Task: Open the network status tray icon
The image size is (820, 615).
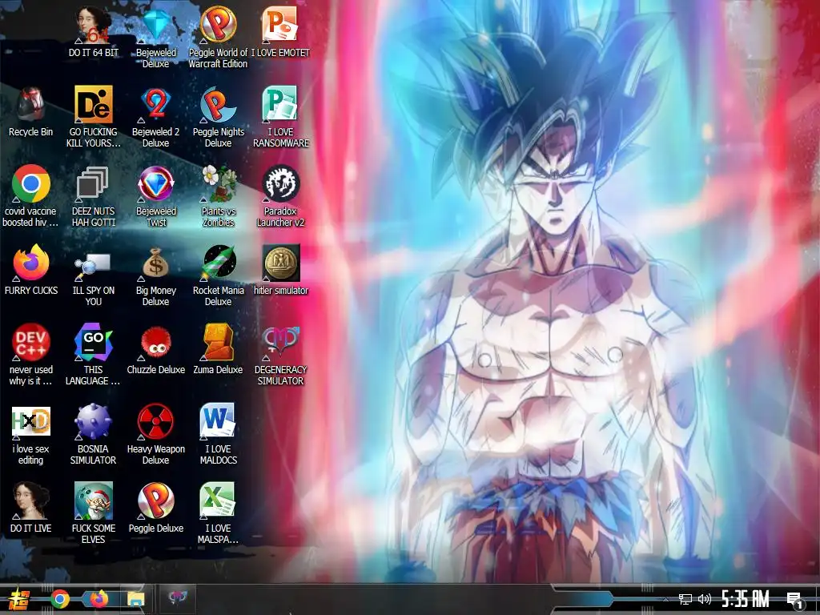Action: tap(685, 599)
